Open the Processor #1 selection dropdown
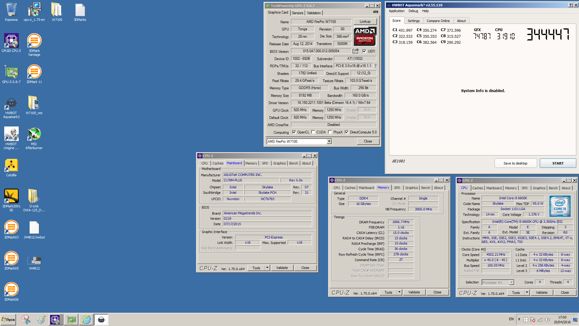 [x=498, y=283]
